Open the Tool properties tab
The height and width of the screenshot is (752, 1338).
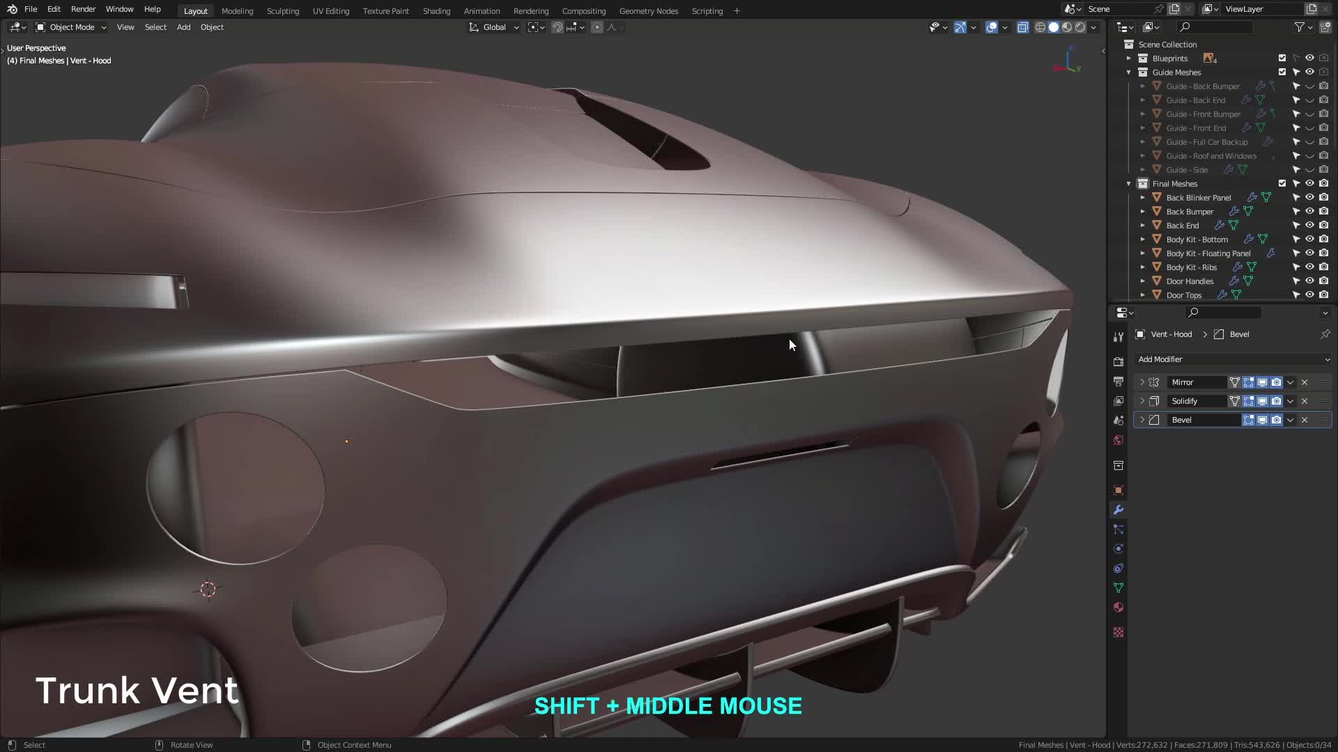click(x=1118, y=337)
